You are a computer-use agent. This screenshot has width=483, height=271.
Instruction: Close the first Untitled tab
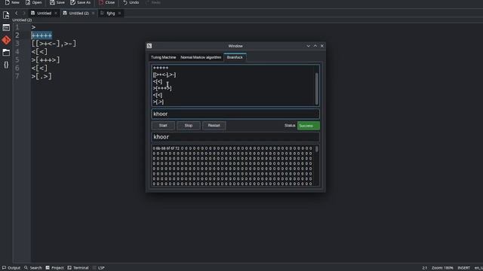click(56, 14)
